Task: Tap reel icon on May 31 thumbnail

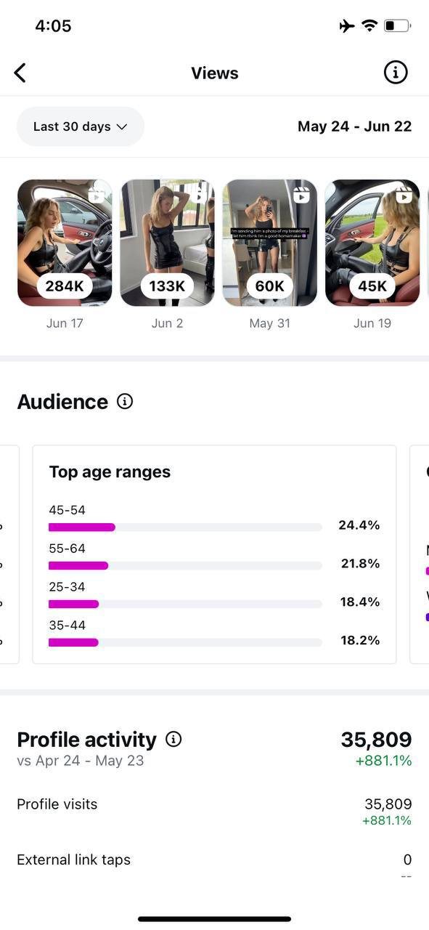Action: pos(302,194)
